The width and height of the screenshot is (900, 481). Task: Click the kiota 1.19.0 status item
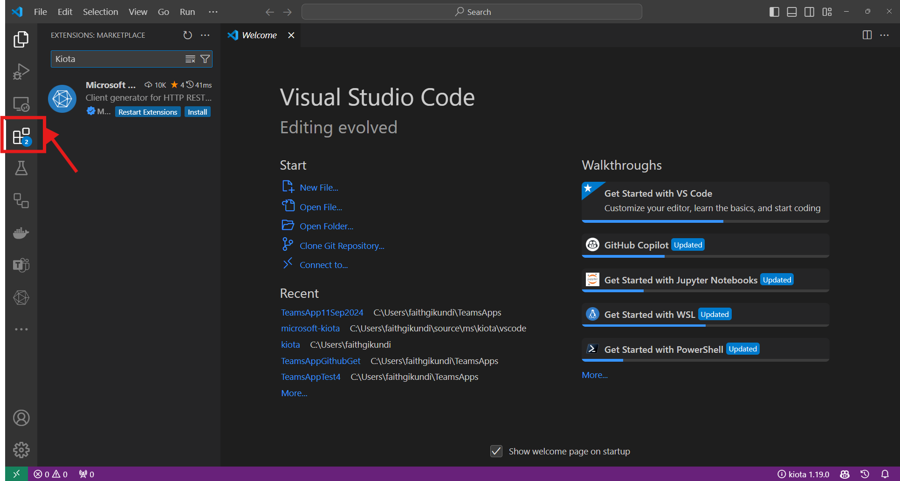[804, 474]
